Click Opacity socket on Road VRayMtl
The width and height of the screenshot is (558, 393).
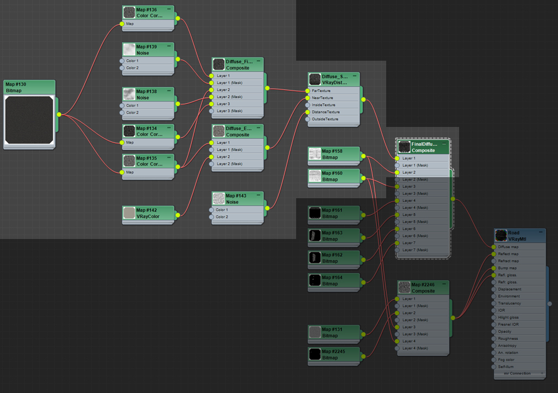pos(493,332)
